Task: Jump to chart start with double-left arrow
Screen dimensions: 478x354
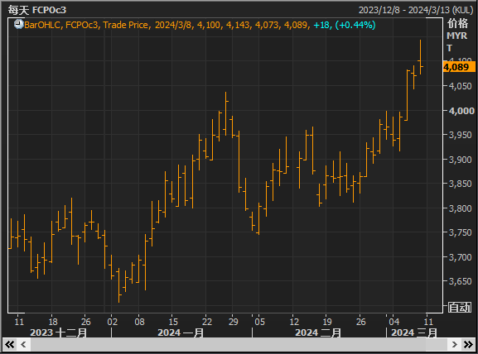Action: (x=9, y=345)
